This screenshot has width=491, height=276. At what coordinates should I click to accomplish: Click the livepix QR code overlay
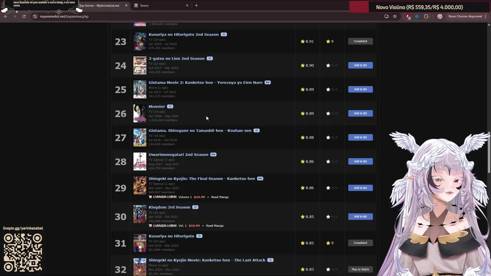tap(23, 253)
